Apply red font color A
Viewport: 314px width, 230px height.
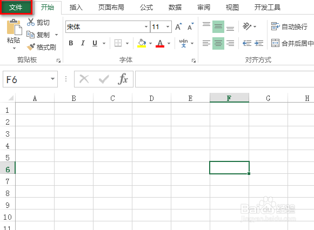(x=160, y=43)
